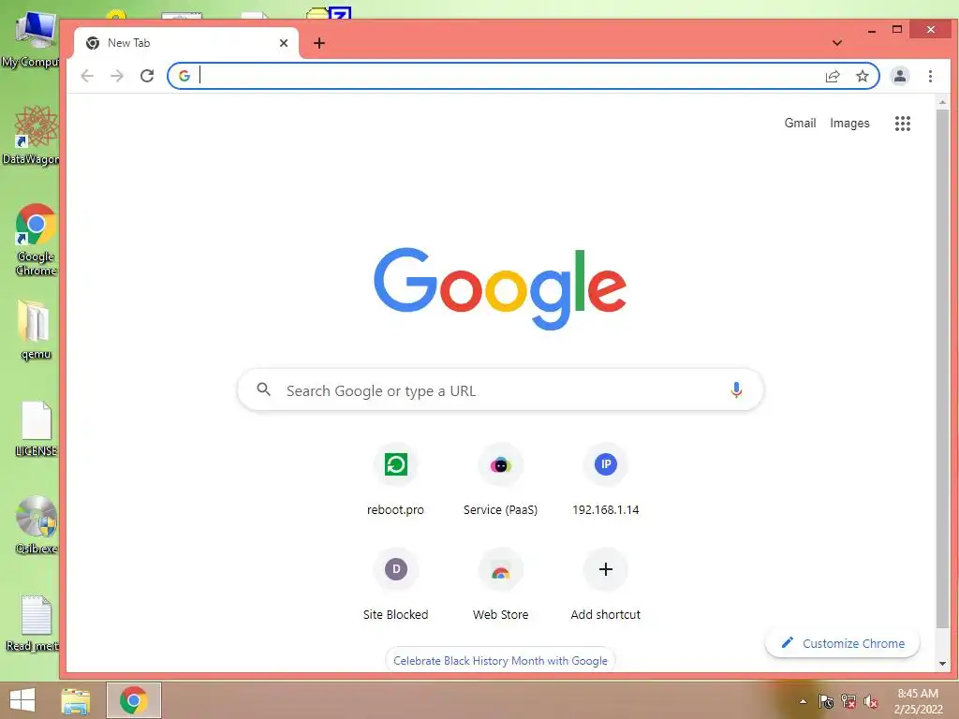Open a new tab with the plus button
The image size is (959, 719).
coord(319,43)
